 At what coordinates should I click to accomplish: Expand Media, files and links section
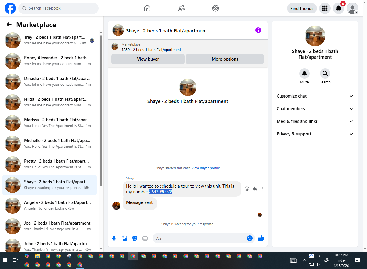click(315, 121)
